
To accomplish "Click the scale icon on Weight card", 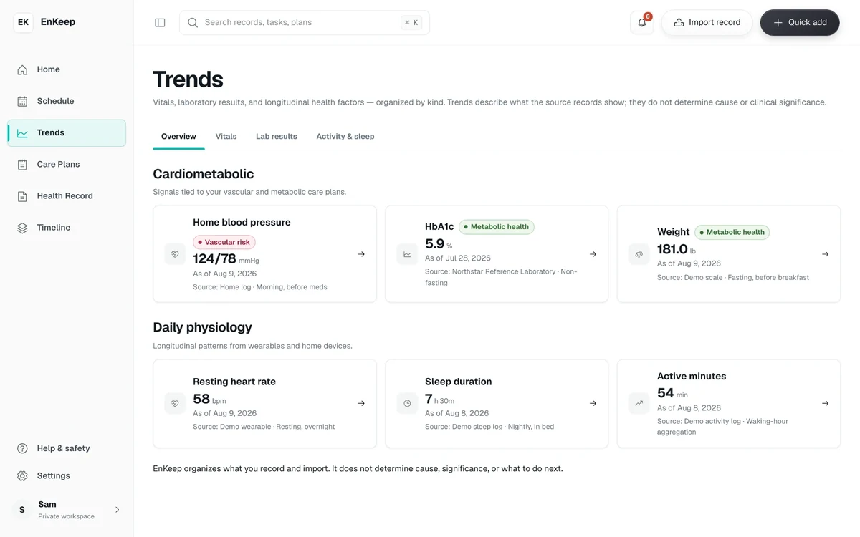I will [639, 254].
